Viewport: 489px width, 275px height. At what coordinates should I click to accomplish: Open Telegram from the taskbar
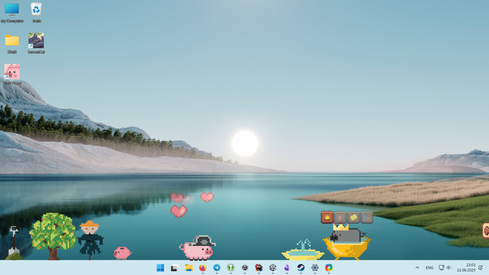coord(217,268)
